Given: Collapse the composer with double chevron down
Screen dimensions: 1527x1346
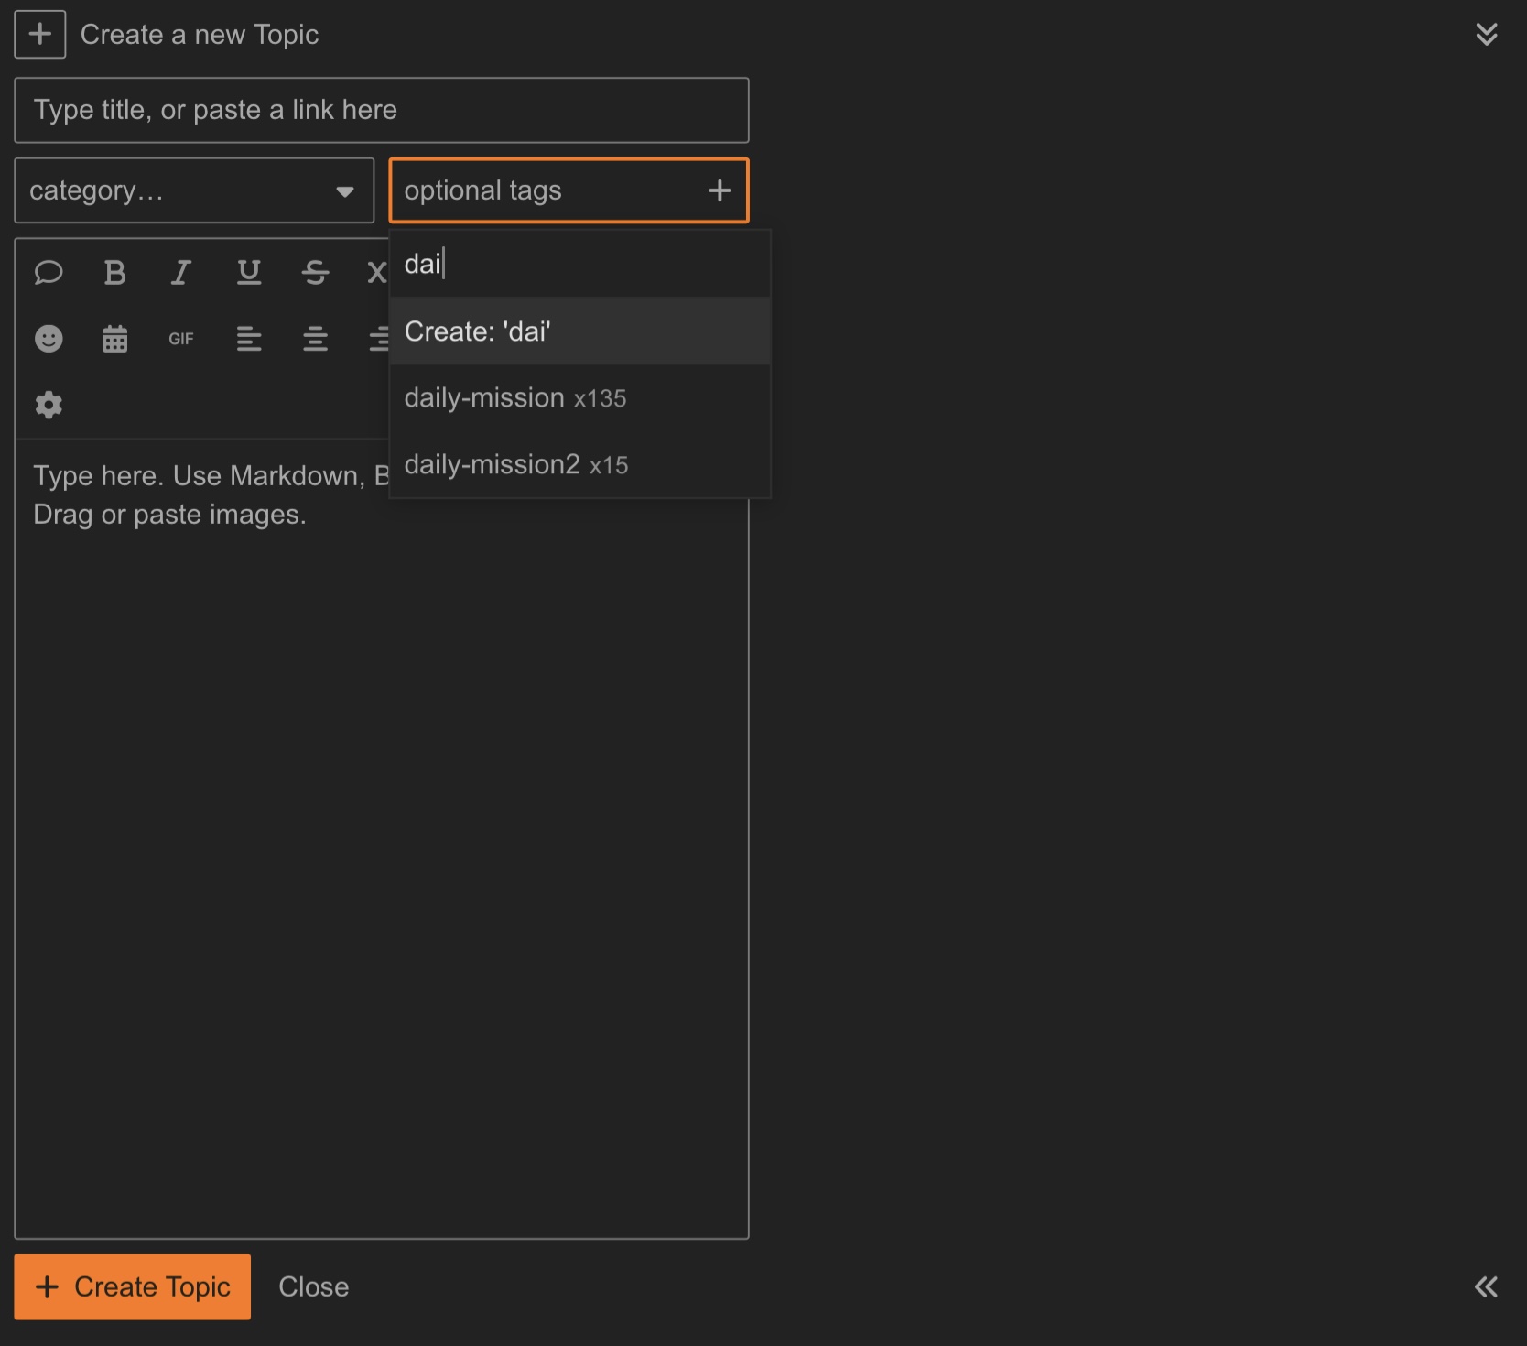Looking at the screenshot, I should (1486, 35).
